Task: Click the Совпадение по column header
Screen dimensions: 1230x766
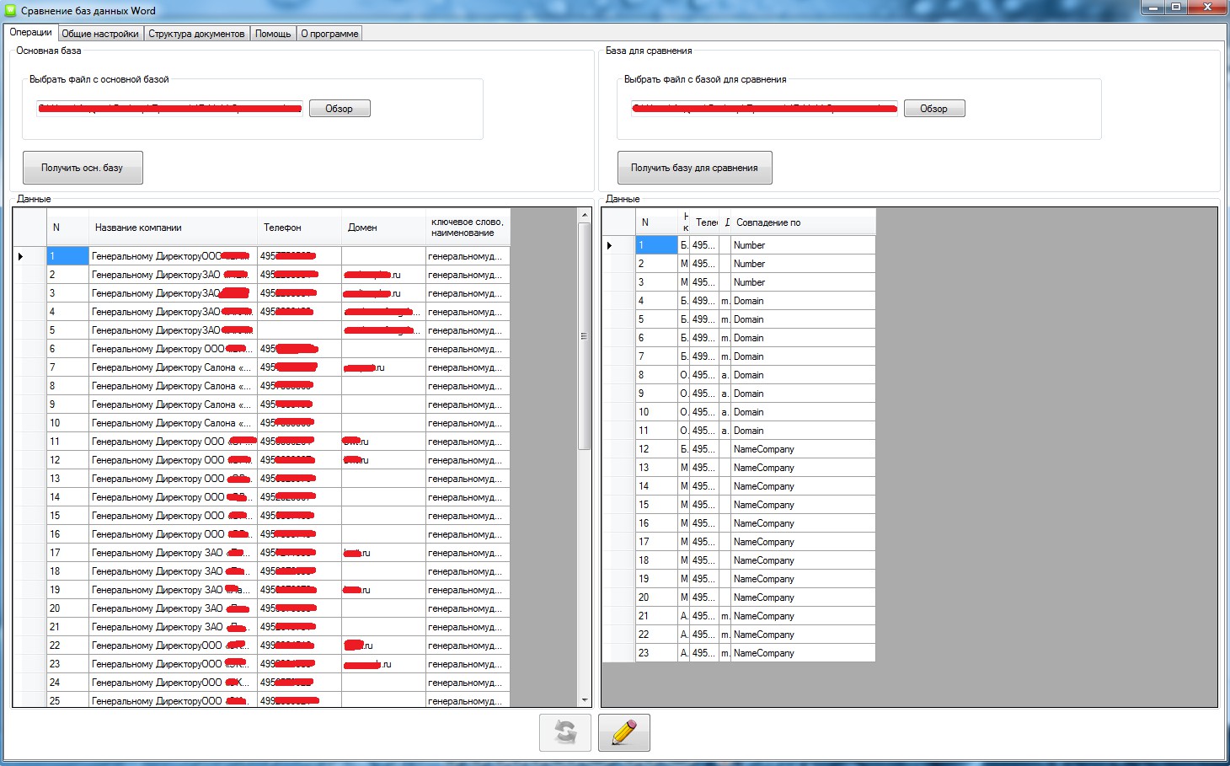Action: [x=803, y=222]
